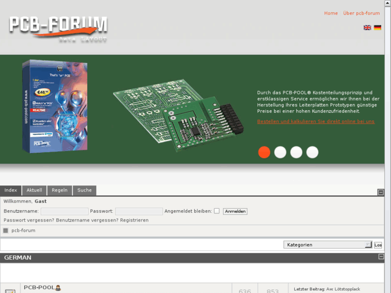Screen dimensions: 391x293
Task: Click the moderator icon next to PCB-POOL
Action: tap(58, 288)
